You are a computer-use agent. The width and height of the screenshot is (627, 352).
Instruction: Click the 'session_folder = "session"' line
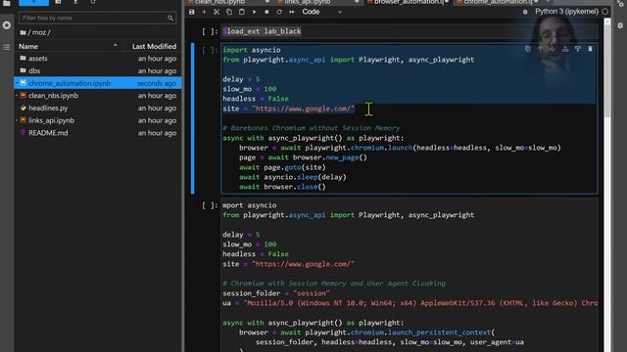click(x=276, y=293)
